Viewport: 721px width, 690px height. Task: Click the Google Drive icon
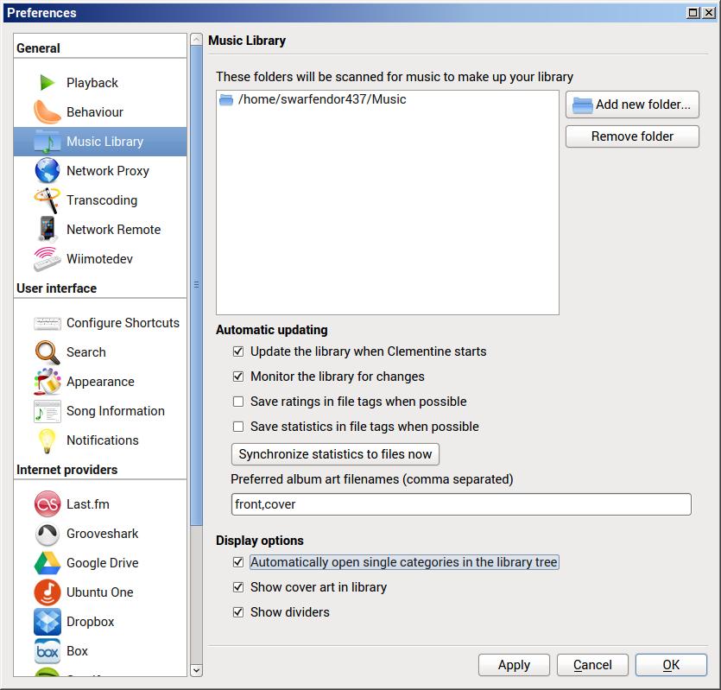tap(47, 563)
